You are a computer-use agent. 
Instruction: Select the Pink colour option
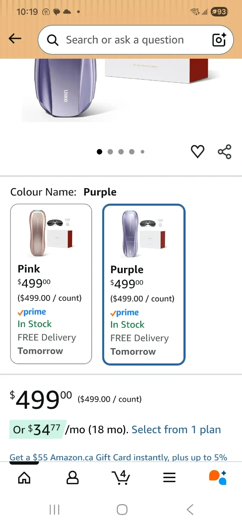[x=51, y=284]
